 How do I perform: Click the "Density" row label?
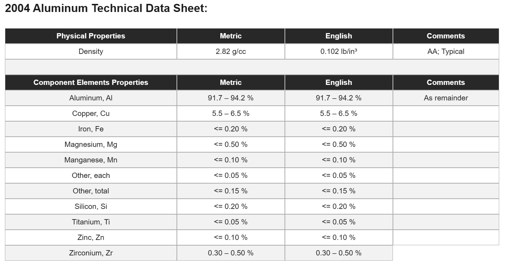tap(91, 51)
